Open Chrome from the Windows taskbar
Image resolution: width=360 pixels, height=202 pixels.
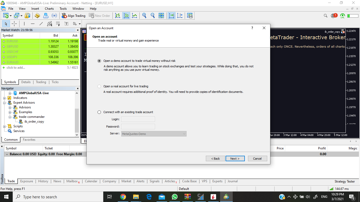(123, 197)
